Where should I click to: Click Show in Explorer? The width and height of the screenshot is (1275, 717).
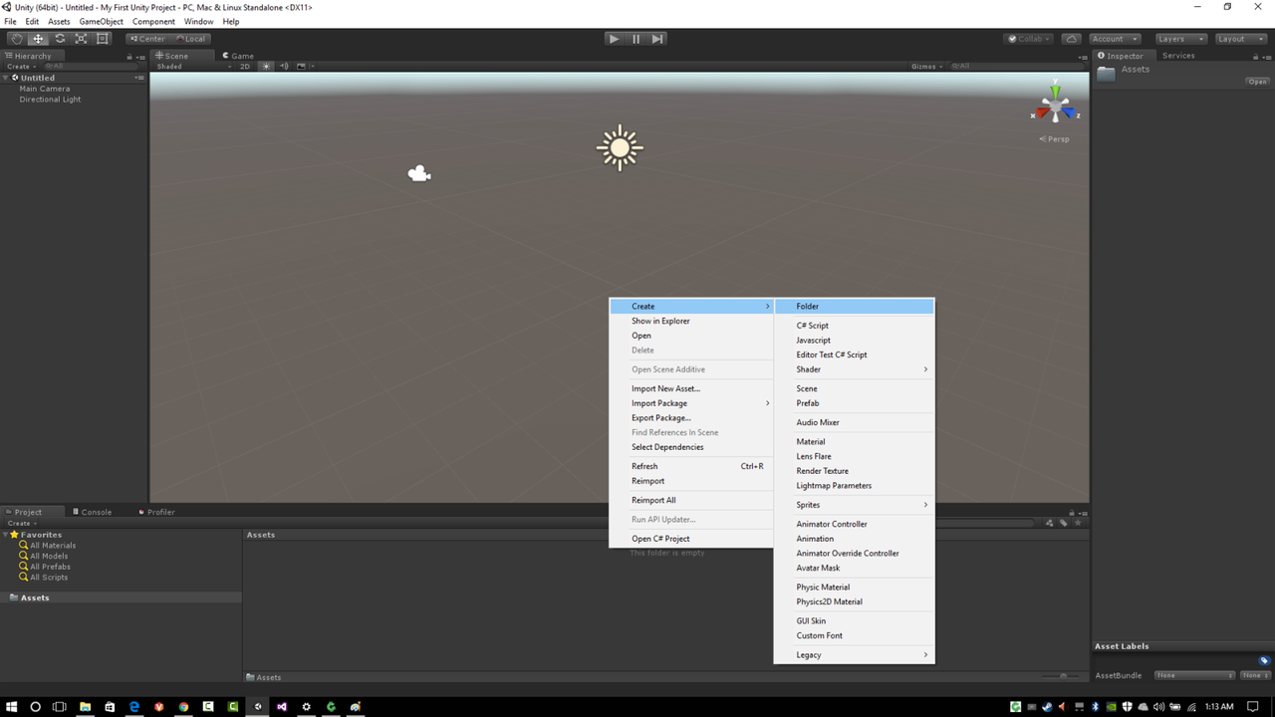(691, 322)
